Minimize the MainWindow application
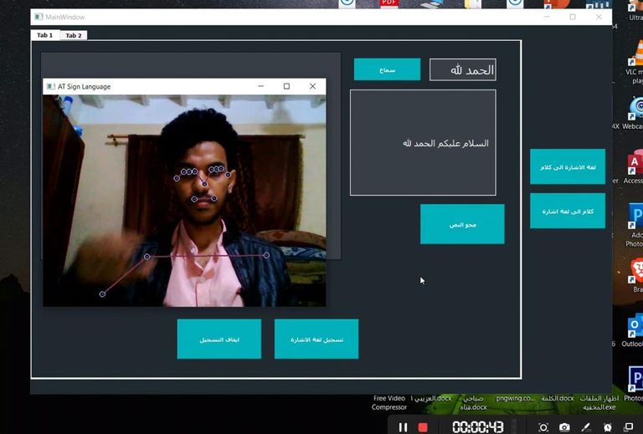 pos(547,17)
